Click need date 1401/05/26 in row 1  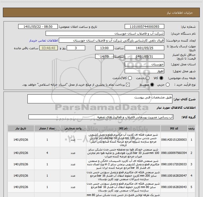(x=21, y=140)
